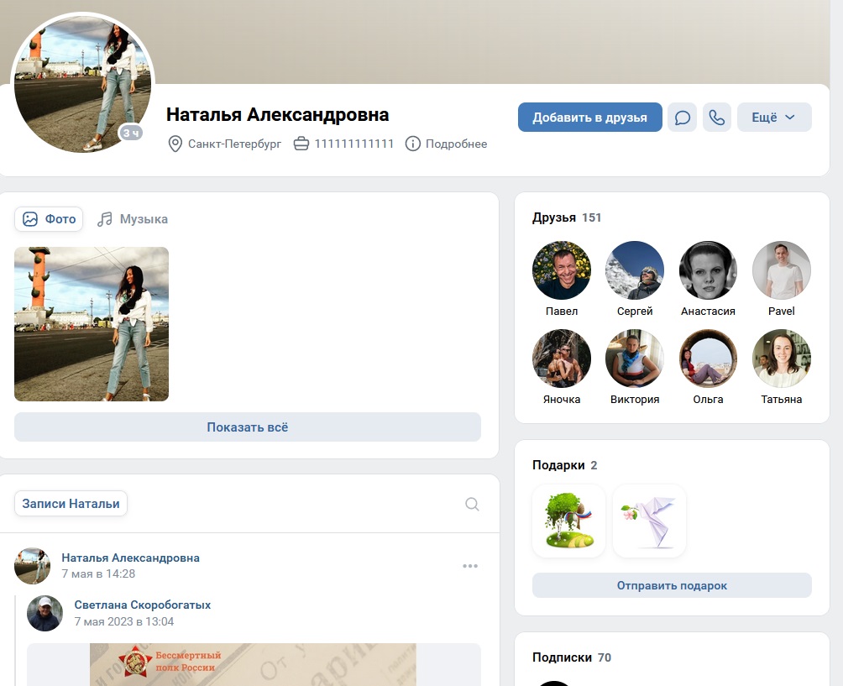Open friend Виктория's avatar
This screenshot has height=686, width=843.
click(x=635, y=359)
